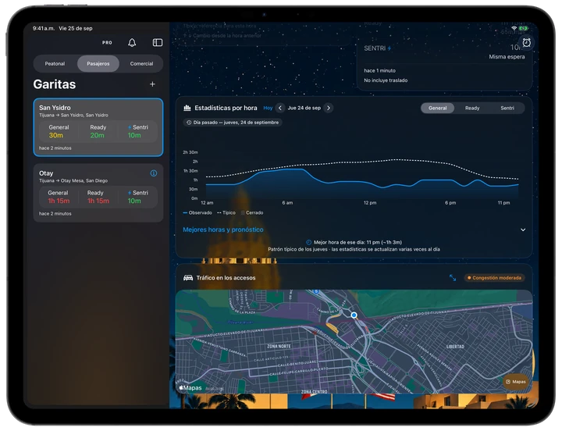Switch to Peatonal mode
This screenshot has height=431, width=562.
(x=55, y=64)
